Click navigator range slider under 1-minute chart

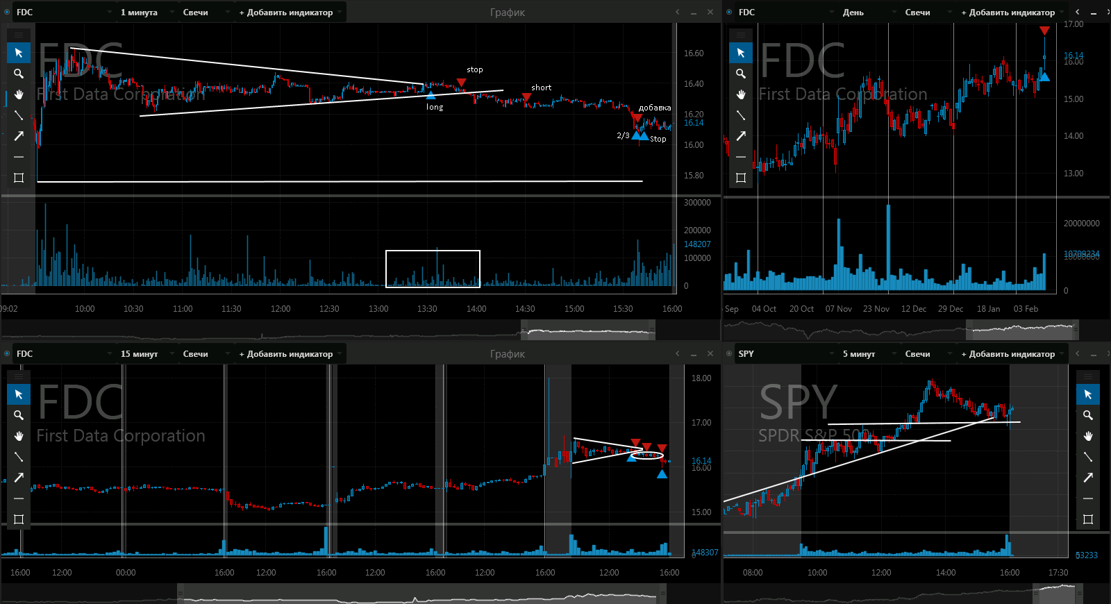(587, 330)
